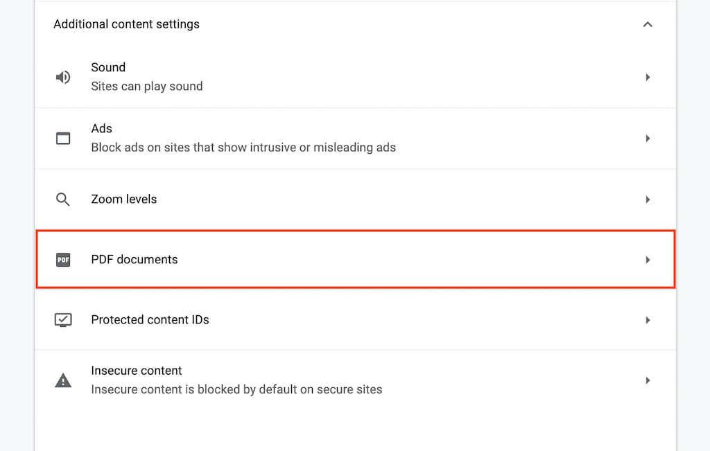Select the Ads settings label

pos(101,129)
